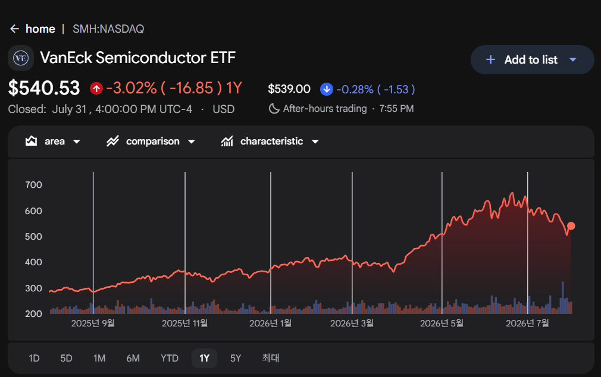Click the Closed July 31 timestamp
This screenshot has height=377, width=601.
[100, 109]
